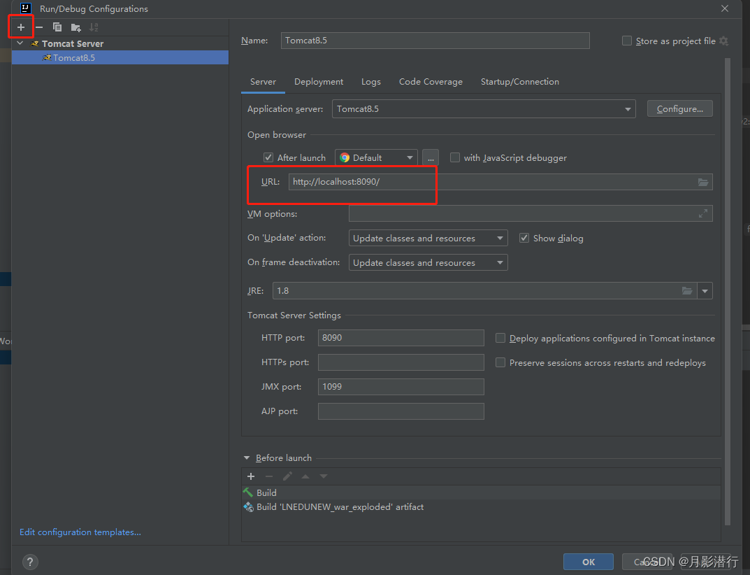This screenshot has width=750, height=575.
Task: Click the green hammer Build icon
Action: coord(247,492)
